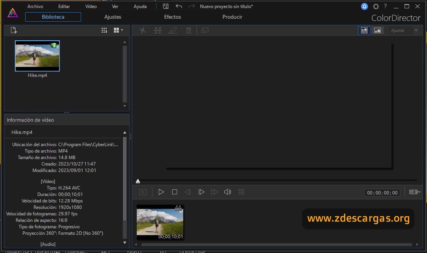Screen dimensions: 427x253
Task: Click the storyboard horizontal scrollbar
Action: [x=277, y=245]
